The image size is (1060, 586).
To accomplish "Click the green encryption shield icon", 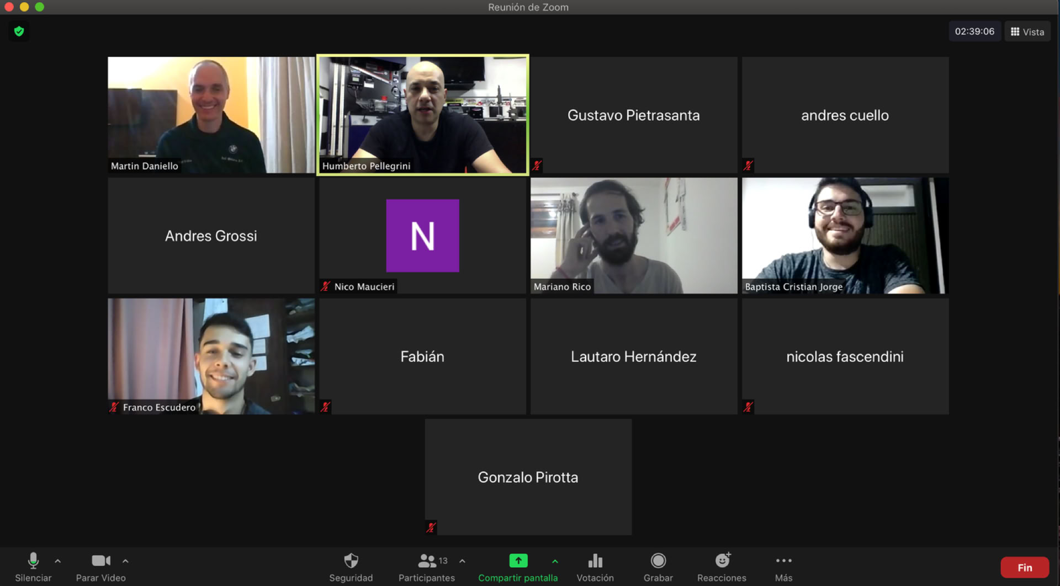I will point(19,31).
